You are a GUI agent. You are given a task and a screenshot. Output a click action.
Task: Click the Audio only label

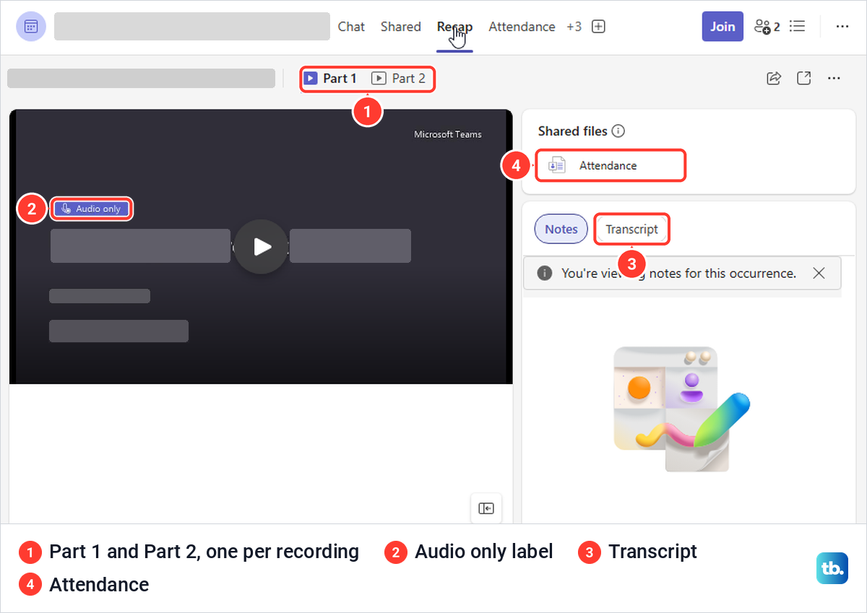point(92,209)
